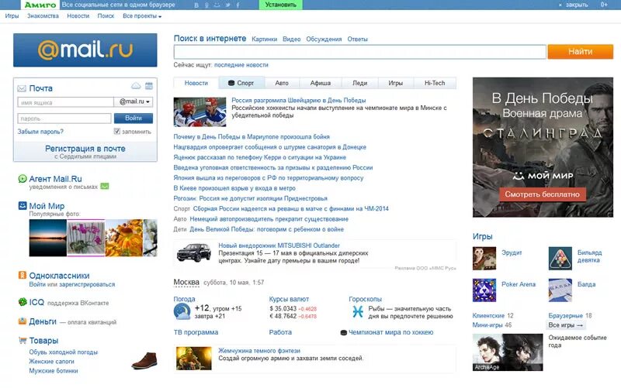Switch to the Hi-Tech news tab
The height and width of the screenshot is (388, 621).
coord(435,83)
